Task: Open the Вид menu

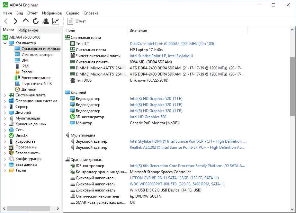Action: point(19,13)
